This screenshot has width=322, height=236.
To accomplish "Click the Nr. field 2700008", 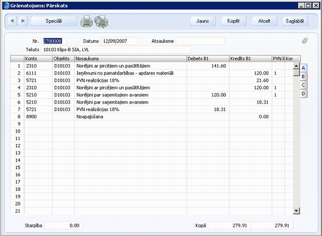I will [54, 41].
